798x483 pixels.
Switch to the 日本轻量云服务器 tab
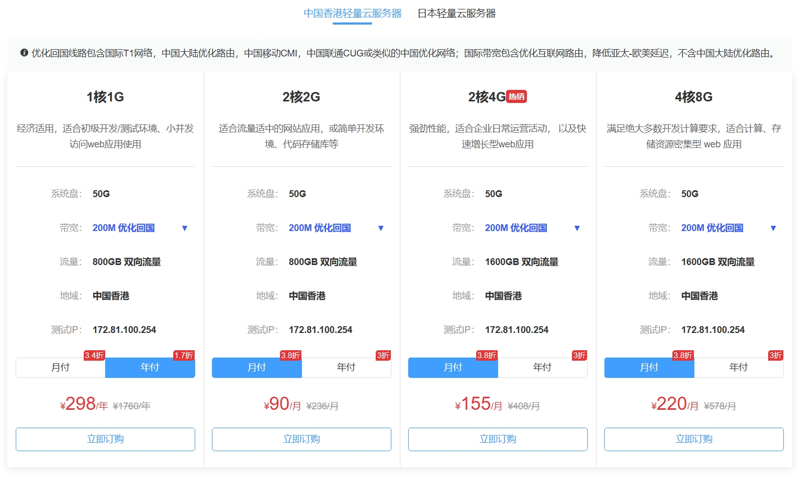coord(456,13)
